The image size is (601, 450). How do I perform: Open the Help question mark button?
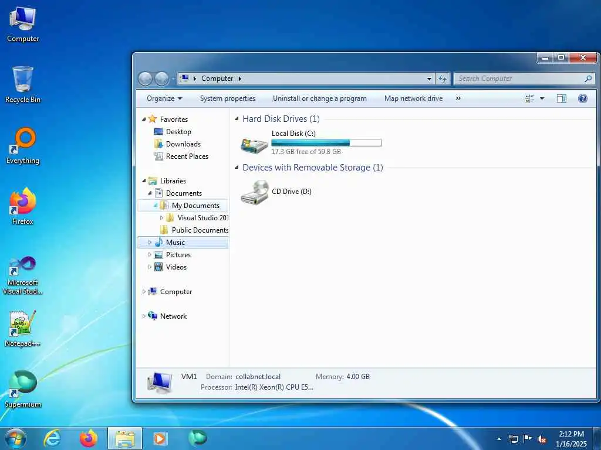click(x=583, y=98)
